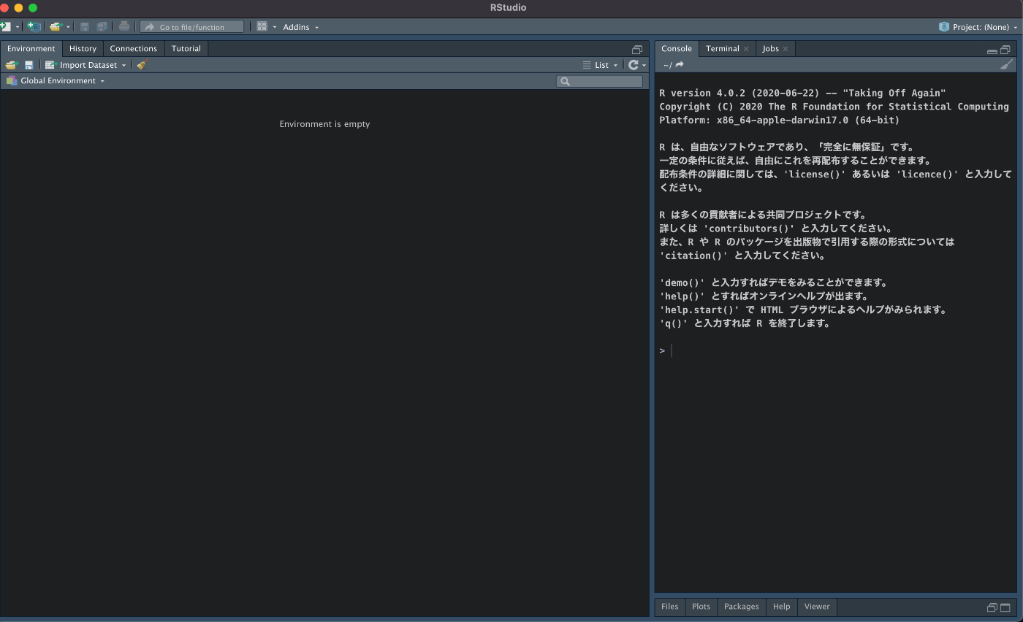Open the Addins menu
This screenshot has height=622, width=1023.
point(300,27)
